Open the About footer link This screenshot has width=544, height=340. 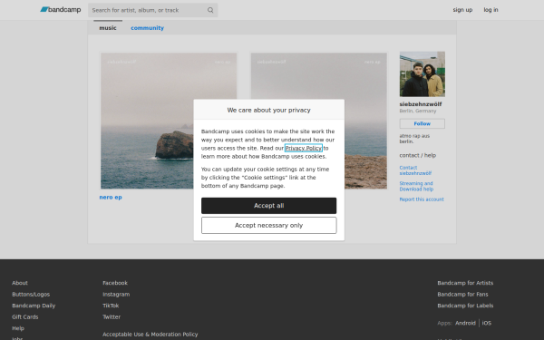pos(20,283)
